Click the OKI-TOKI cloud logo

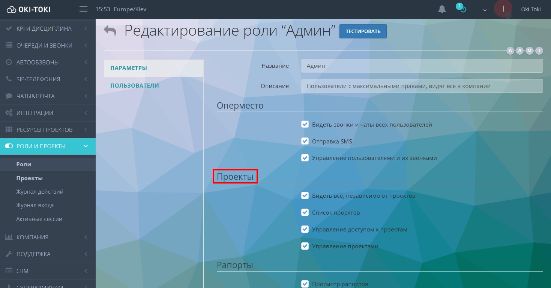coord(29,9)
